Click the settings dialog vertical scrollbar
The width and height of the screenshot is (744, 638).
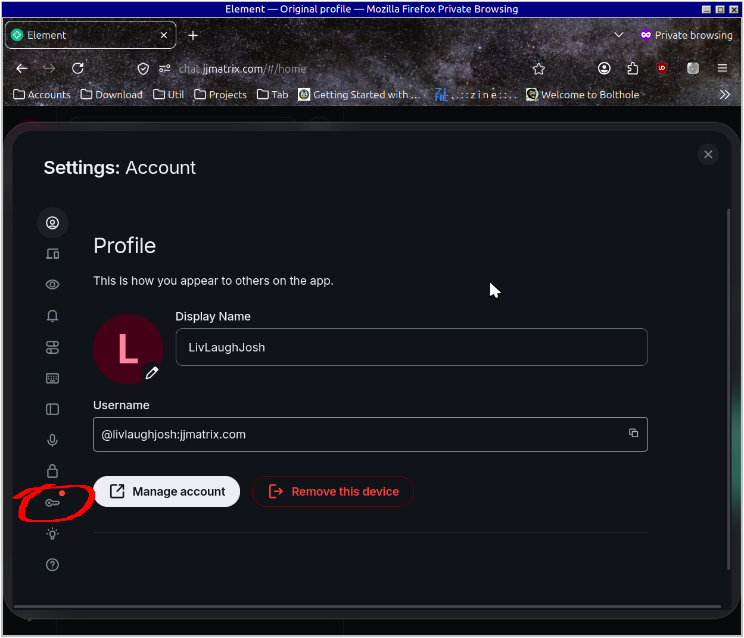point(729,389)
